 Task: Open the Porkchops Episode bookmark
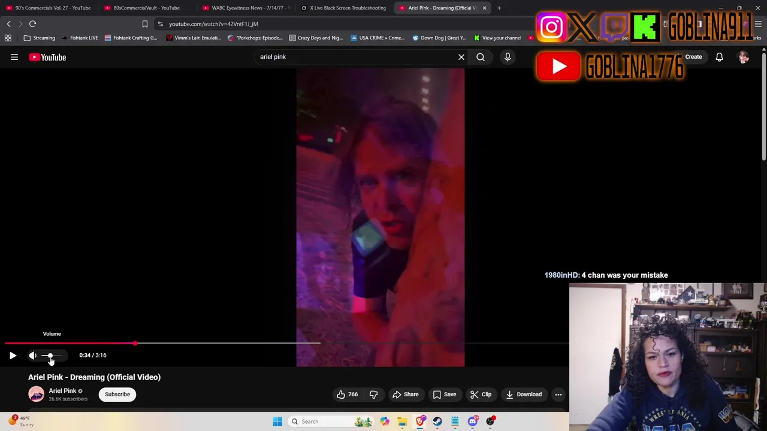point(255,38)
